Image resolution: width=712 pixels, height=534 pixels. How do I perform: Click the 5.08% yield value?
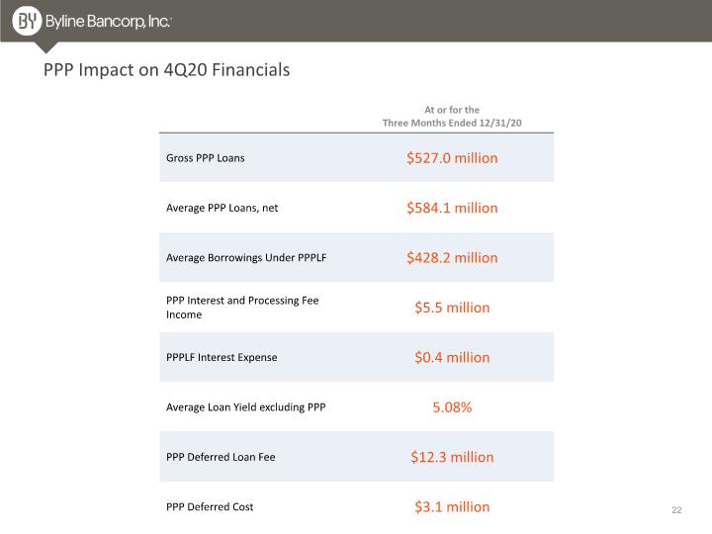click(452, 407)
